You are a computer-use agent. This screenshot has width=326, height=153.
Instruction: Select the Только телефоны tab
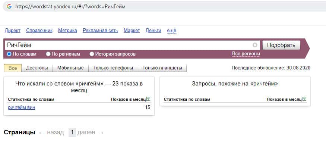point(113,68)
